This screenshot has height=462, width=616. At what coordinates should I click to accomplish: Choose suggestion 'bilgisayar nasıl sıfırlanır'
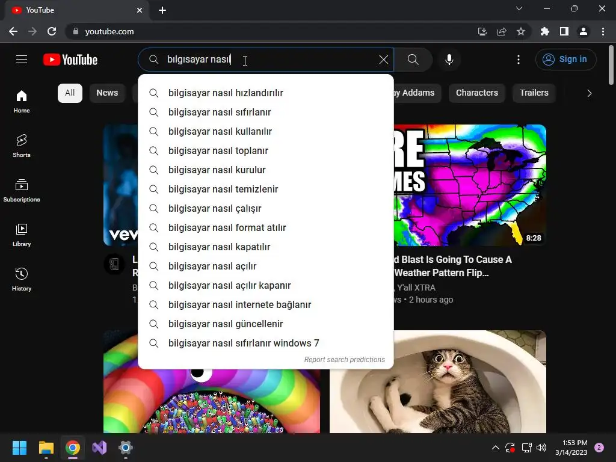[x=266, y=112]
